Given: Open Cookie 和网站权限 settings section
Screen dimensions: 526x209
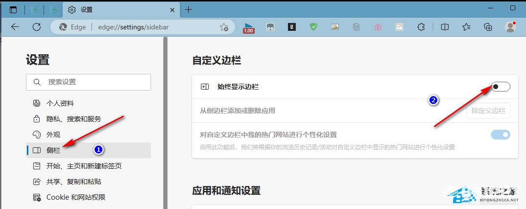Looking at the screenshot, I should tap(88, 197).
